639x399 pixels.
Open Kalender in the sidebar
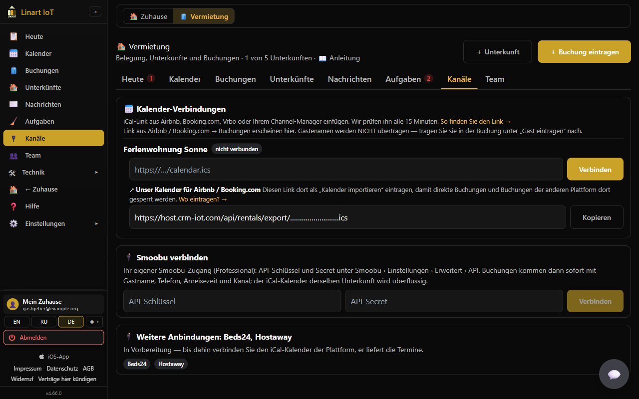click(54, 53)
